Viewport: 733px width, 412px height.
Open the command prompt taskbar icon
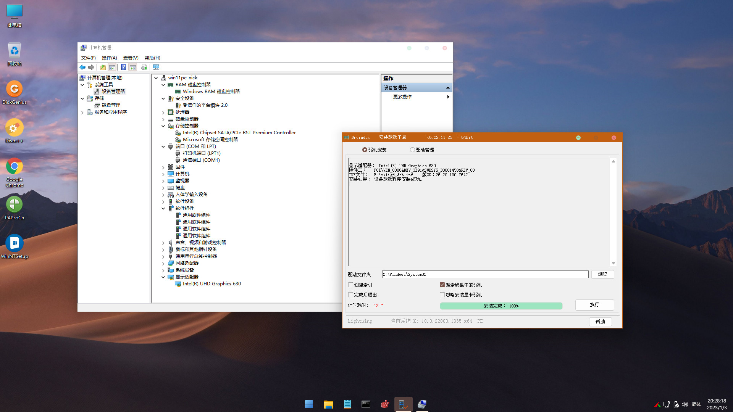(x=366, y=404)
